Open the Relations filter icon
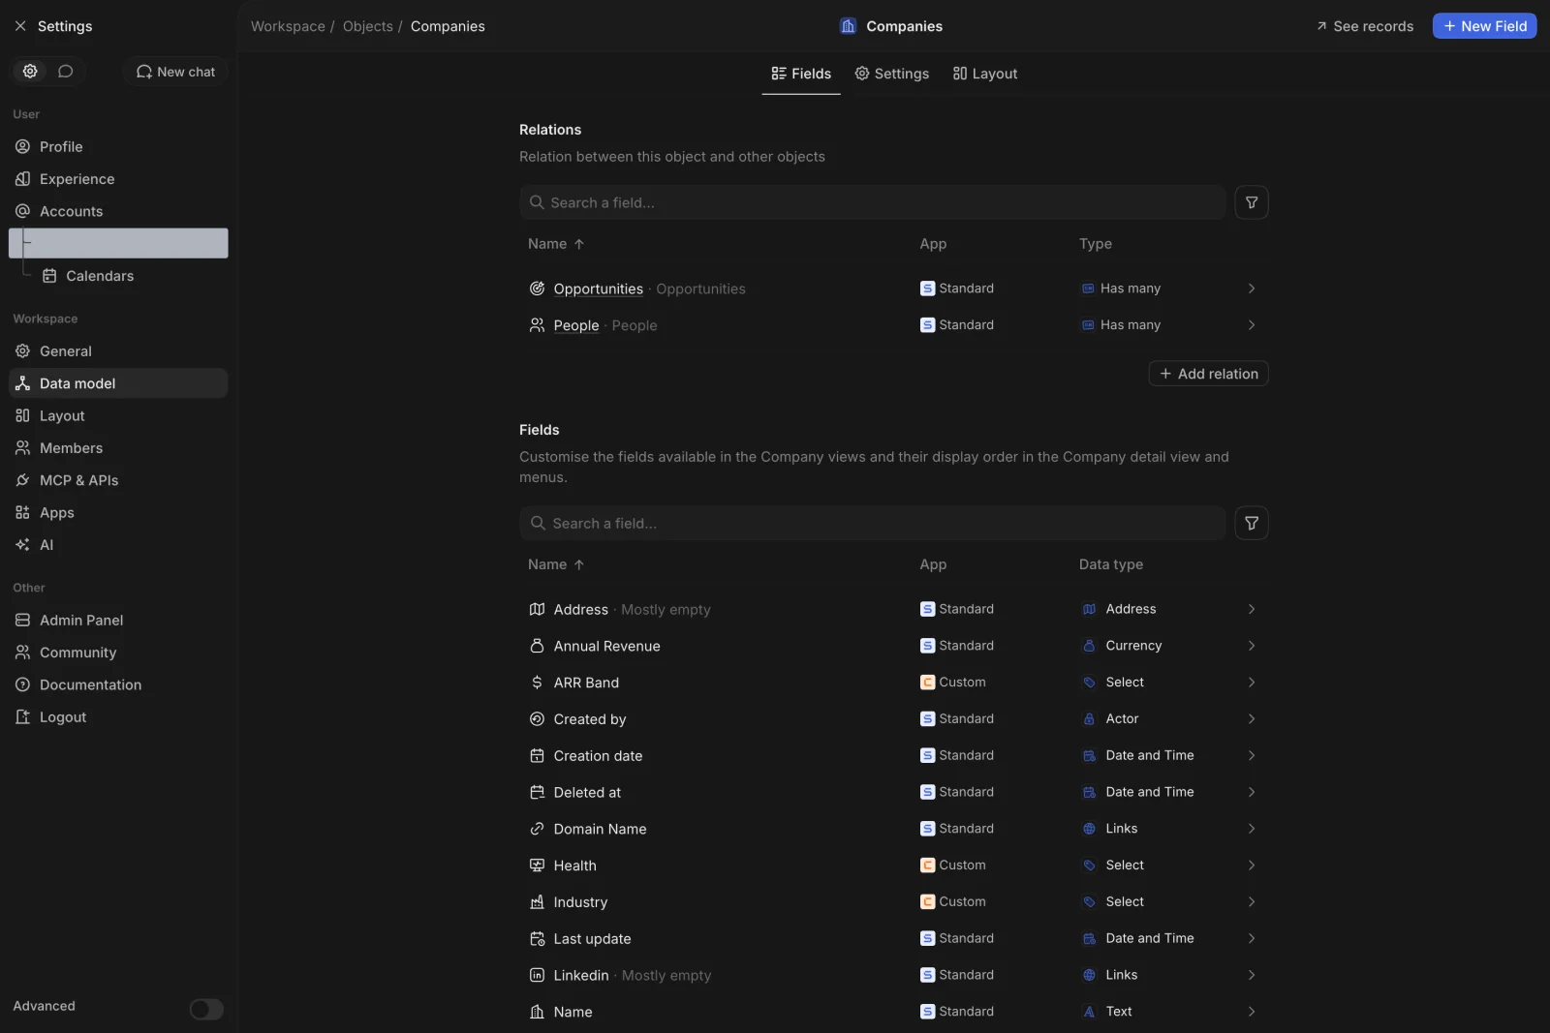This screenshot has height=1033, width=1550. (x=1252, y=202)
